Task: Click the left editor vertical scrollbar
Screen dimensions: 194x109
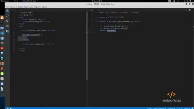Action: point(87,46)
